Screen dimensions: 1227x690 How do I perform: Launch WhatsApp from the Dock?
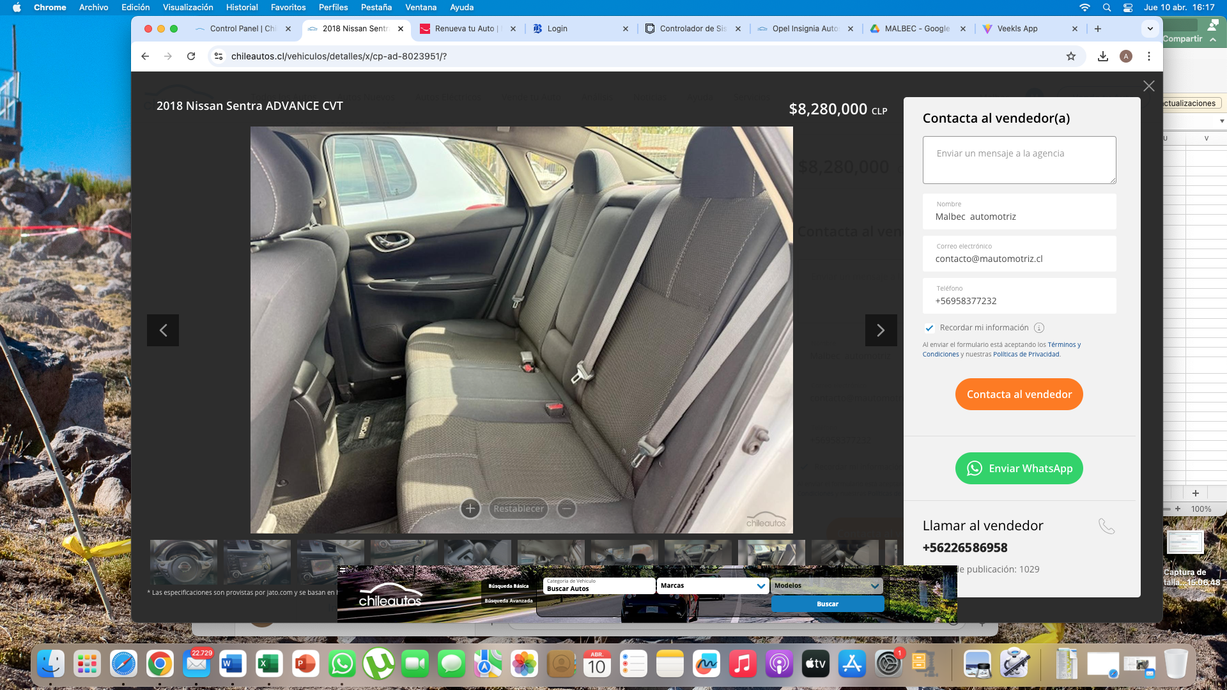342,664
